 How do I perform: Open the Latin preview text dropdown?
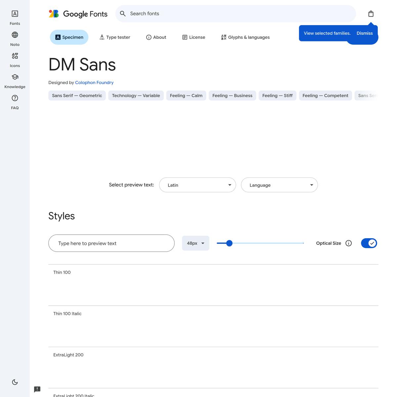pos(198,185)
